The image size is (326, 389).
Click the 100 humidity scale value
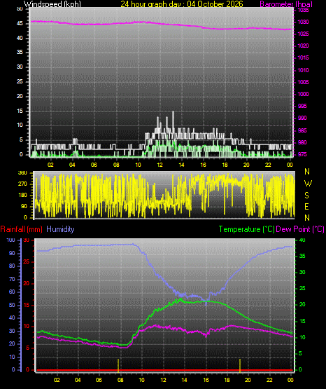point(11,240)
